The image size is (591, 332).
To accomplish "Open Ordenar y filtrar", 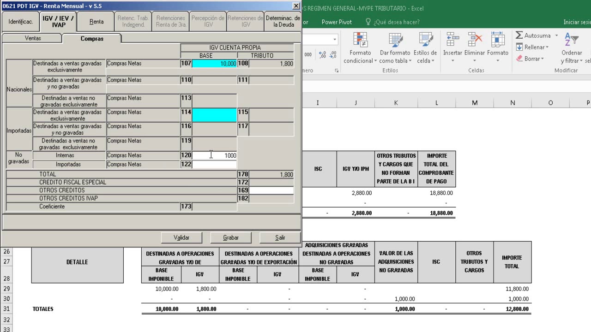I will [572, 48].
